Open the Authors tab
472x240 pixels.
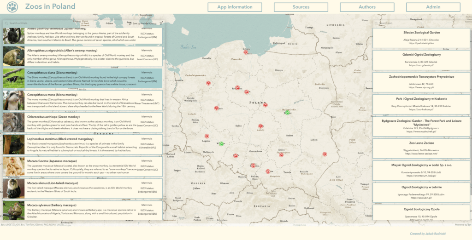coord(367,7)
